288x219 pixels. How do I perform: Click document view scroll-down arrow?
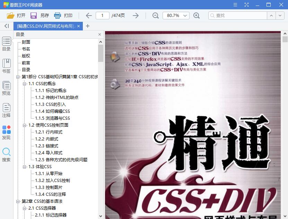(x=285, y=216)
